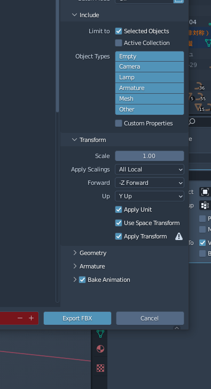This screenshot has width=211, height=389.
Task: Click the outliner search magnifier icon
Action: click(x=192, y=122)
